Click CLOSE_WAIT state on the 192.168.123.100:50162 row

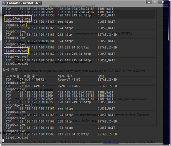tap(106, 54)
